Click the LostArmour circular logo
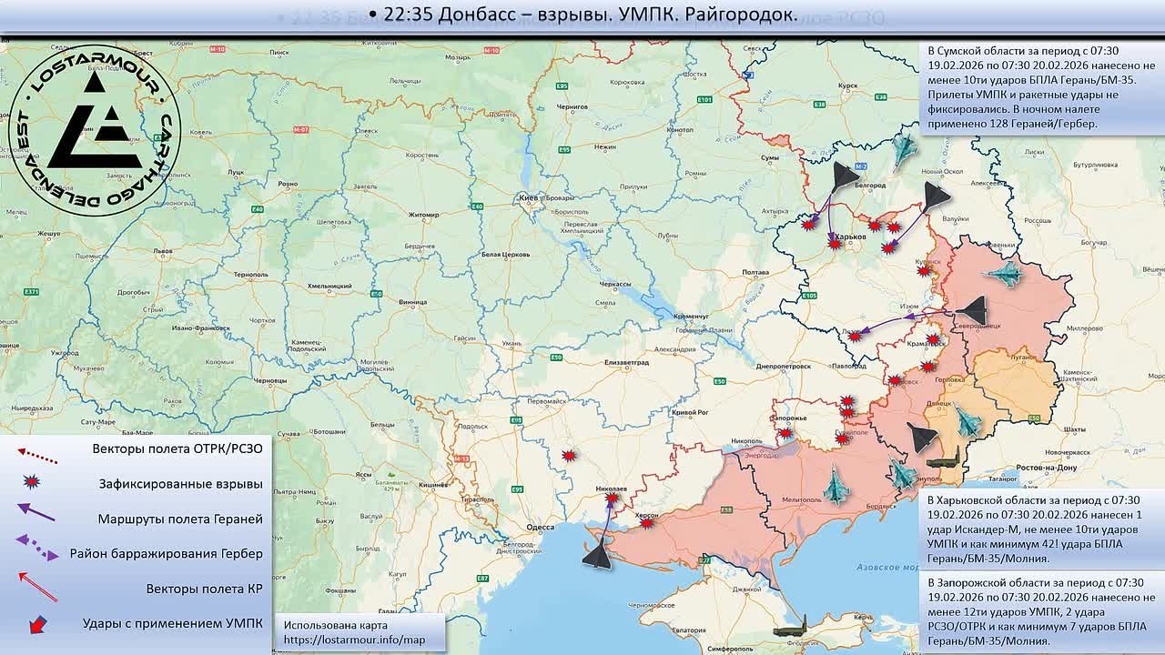The width and height of the screenshot is (1165, 655). coord(94,130)
